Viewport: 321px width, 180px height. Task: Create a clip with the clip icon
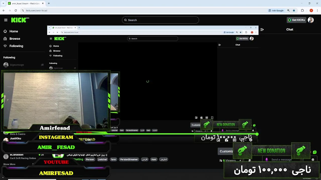click(226, 140)
